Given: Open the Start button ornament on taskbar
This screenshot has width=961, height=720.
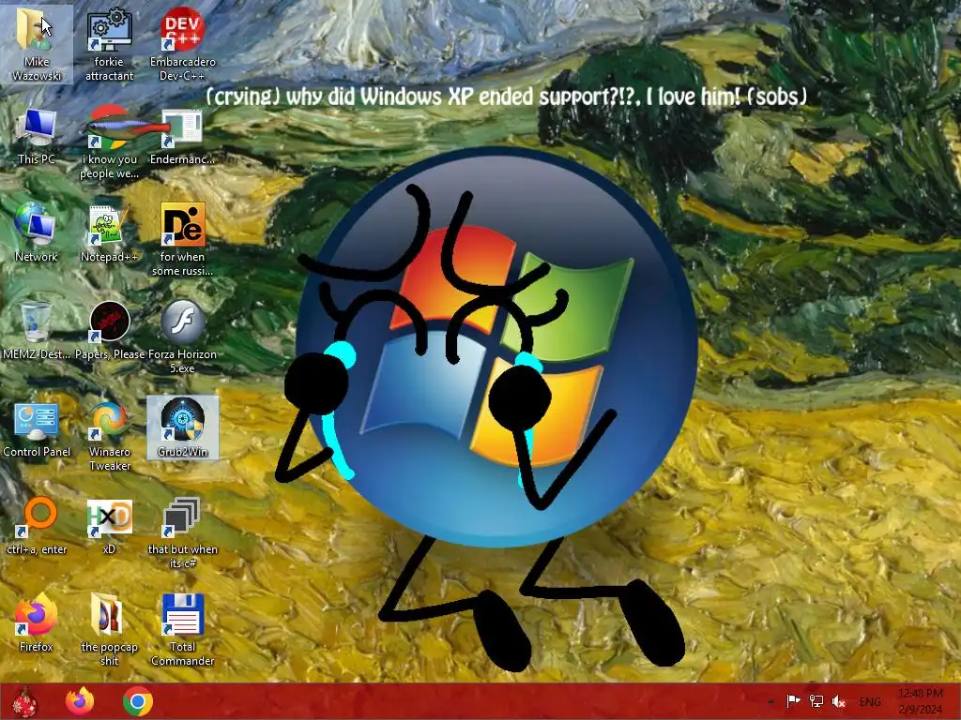Looking at the screenshot, I should (x=24, y=701).
